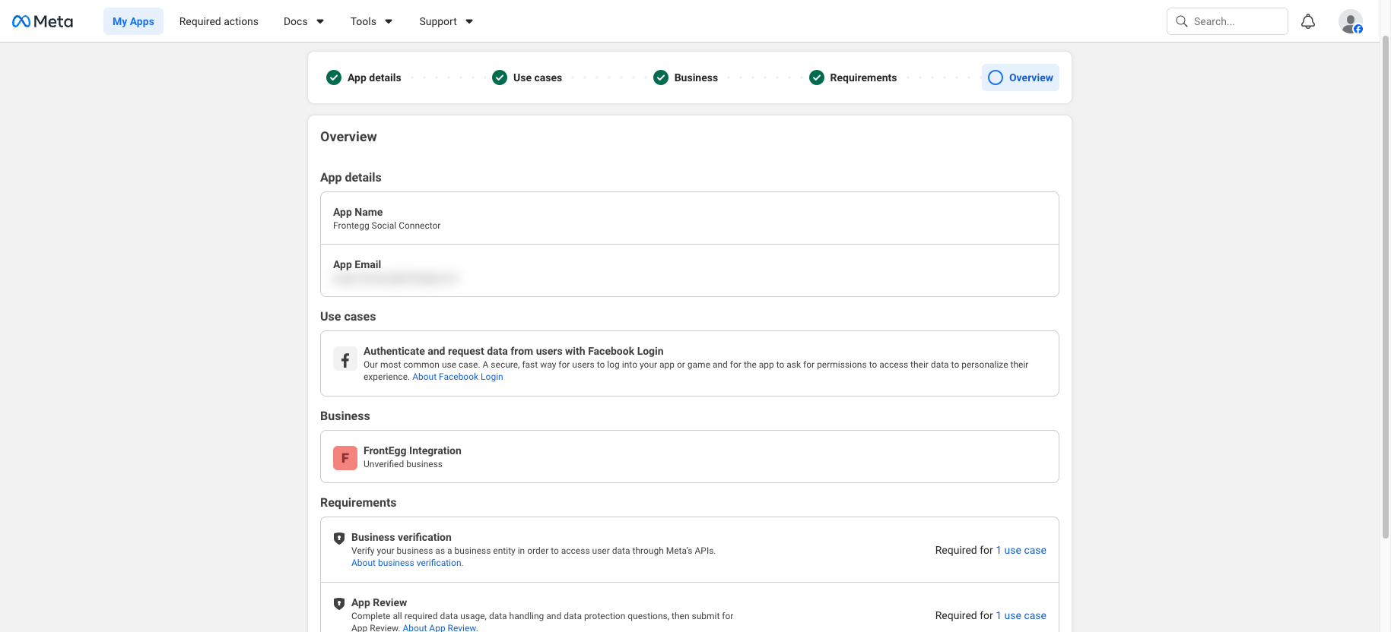Click the FrontEgg Integration F avatar
Image resolution: width=1391 pixels, height=632 pixels.
(x=345, y=458)
